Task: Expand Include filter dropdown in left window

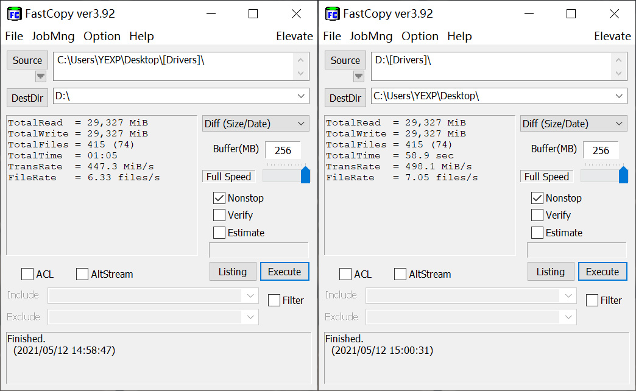Action: [x=250, y=295]
